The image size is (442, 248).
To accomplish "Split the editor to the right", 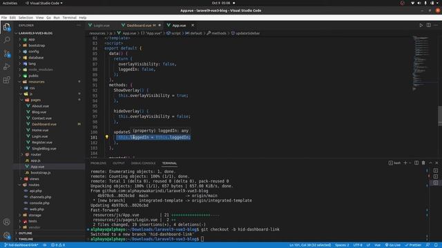I will click(x=428, y=25).
